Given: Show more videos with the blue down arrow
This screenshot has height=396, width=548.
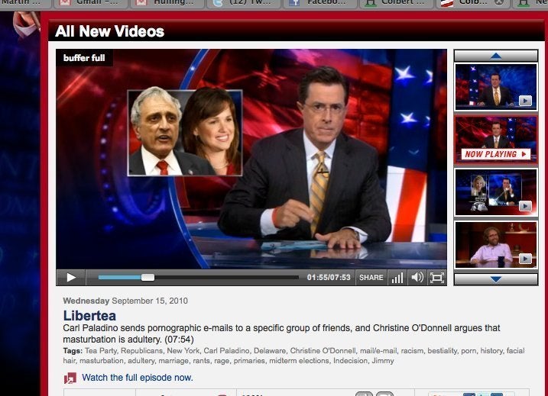Looking at the screenshot, I should [496, 279].
